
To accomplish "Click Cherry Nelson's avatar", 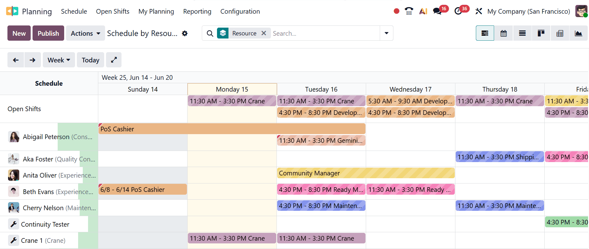I will [x=14, y=208].
